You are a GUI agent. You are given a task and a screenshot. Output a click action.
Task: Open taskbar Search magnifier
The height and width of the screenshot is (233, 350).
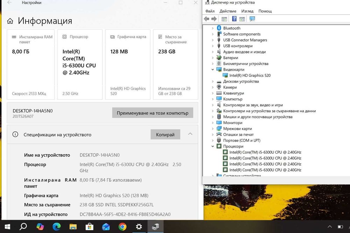click(23, 226)
